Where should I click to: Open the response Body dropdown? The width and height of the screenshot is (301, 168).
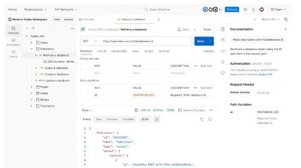(87, 110)
